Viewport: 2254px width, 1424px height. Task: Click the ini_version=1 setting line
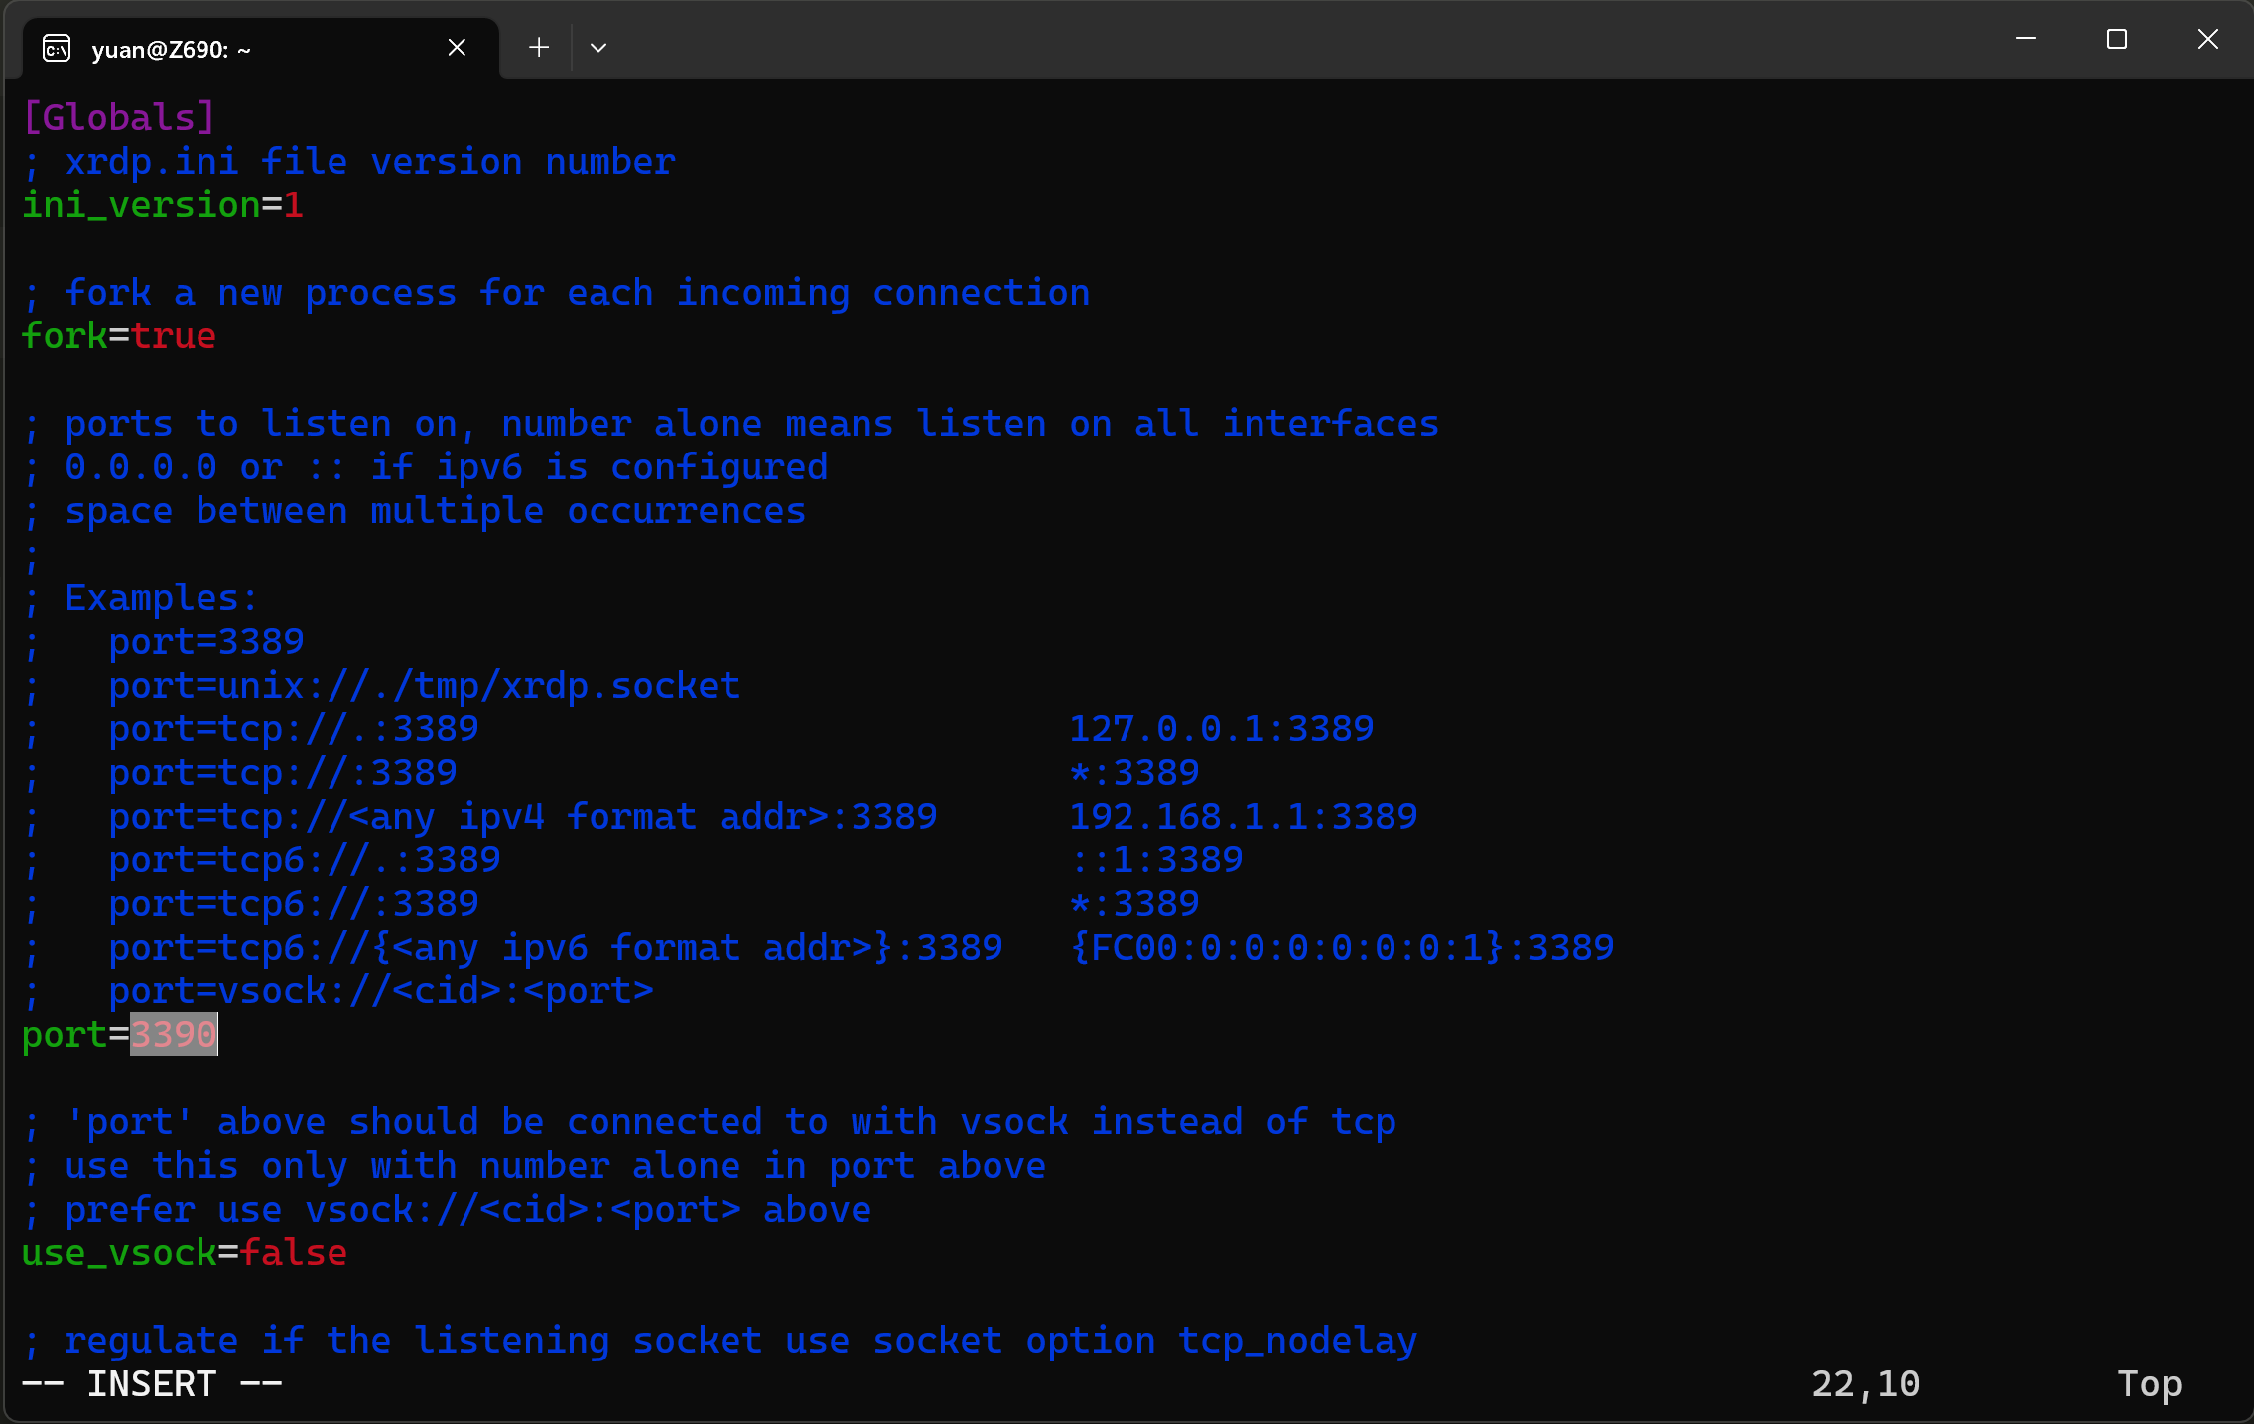click(163, 205)
